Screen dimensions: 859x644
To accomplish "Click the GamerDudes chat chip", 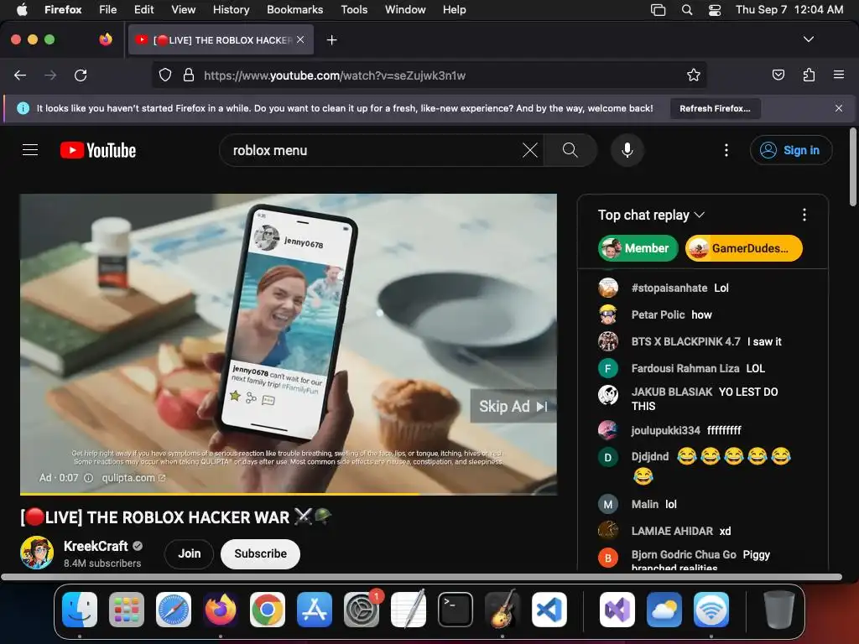I will click(743, 248).
